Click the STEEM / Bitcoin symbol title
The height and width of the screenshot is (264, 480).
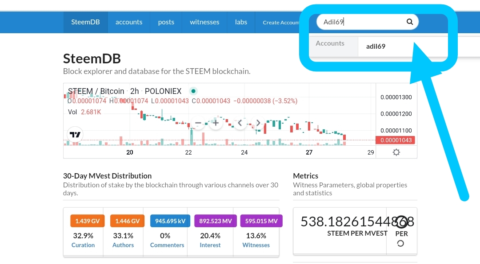click(x=96, y=91)
